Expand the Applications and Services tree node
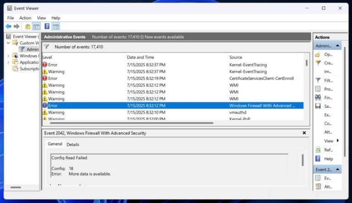Viewport: 352px width, 203px height. [x=8, y=62]
